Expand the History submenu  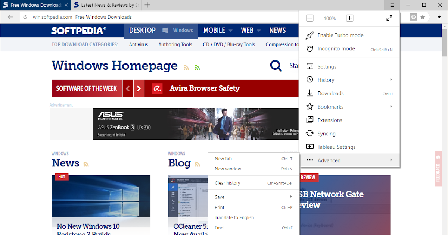click(x=349, y=80)
